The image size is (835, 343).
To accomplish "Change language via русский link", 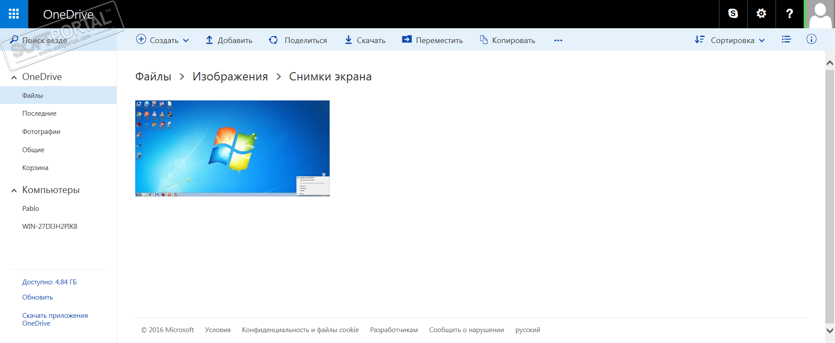I will [x=528, y=330].
